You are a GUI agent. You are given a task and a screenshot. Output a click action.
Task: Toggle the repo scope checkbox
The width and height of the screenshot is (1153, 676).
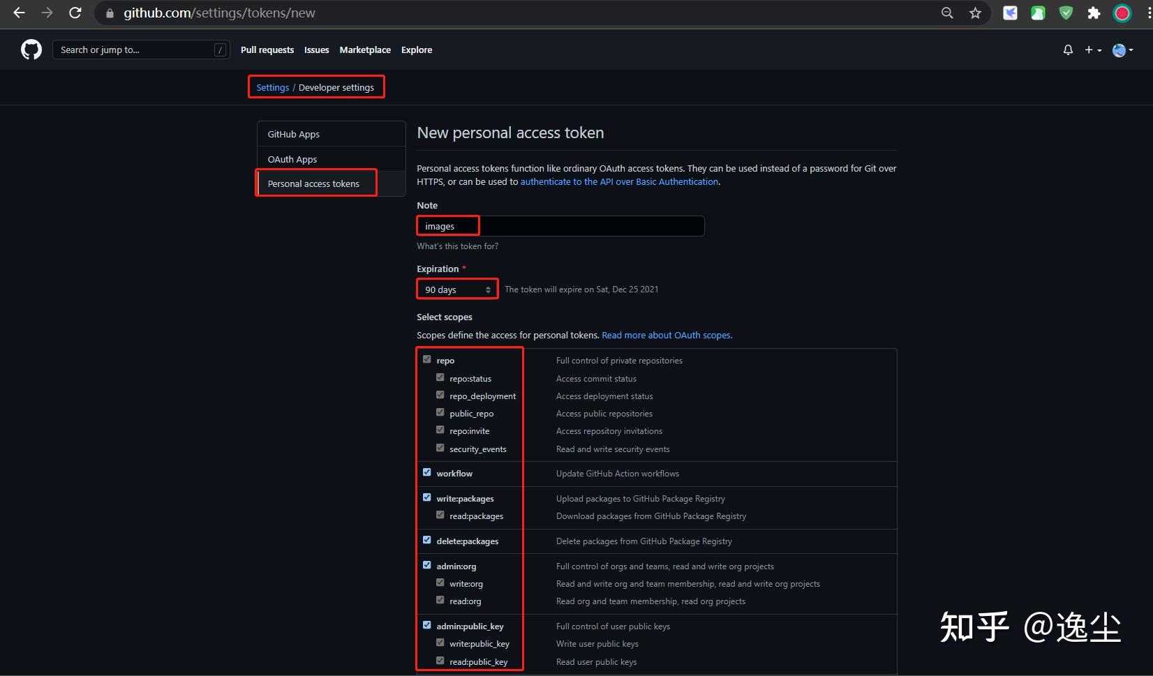tap(427, 359)
